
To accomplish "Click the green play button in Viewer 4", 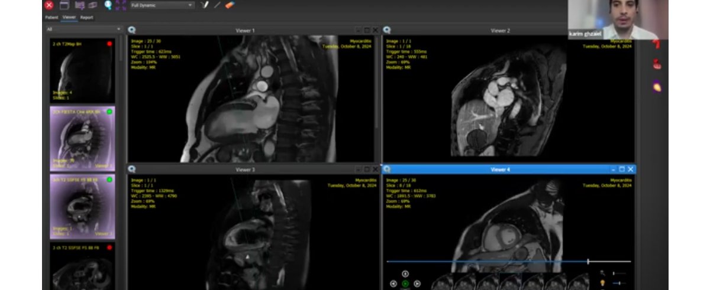I will pyautogui.click(x=405, y=284).
